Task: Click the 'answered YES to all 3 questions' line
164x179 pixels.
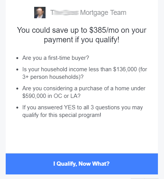Action: [82, 107]
